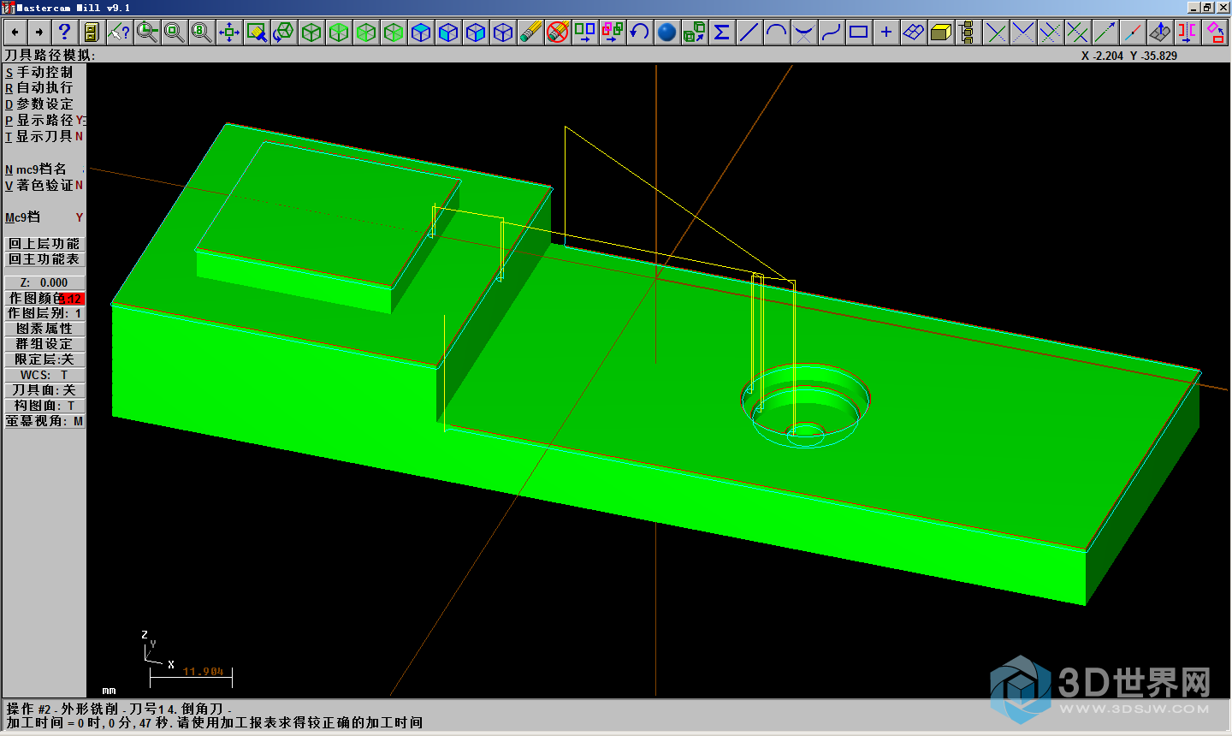Viewport: 1232px width, 736px height.
Task: Toggle 著色验证 shaded verify option
Action: point(44,186)
